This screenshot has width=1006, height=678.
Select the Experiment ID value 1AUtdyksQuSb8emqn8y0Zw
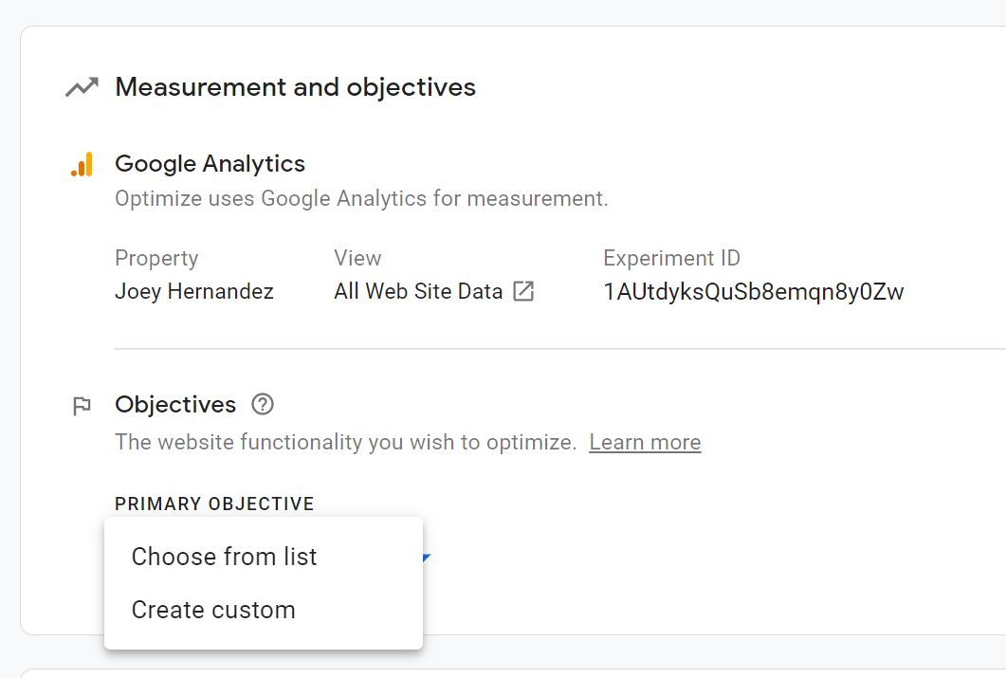point(753,292)
